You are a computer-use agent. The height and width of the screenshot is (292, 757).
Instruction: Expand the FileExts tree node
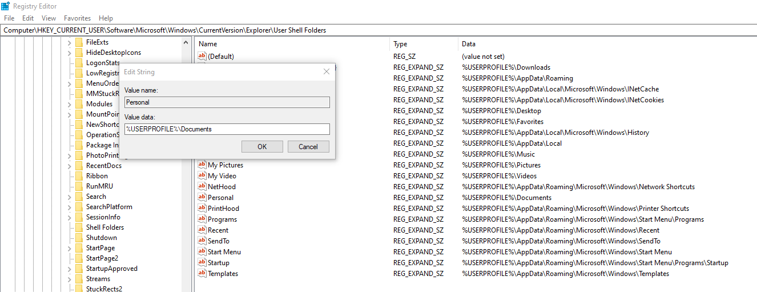pyautogui.click(x=69, y=42)
